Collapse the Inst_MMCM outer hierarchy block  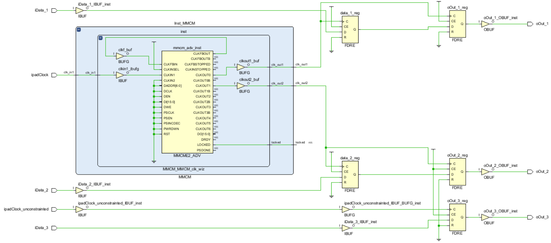click(79, 30)
